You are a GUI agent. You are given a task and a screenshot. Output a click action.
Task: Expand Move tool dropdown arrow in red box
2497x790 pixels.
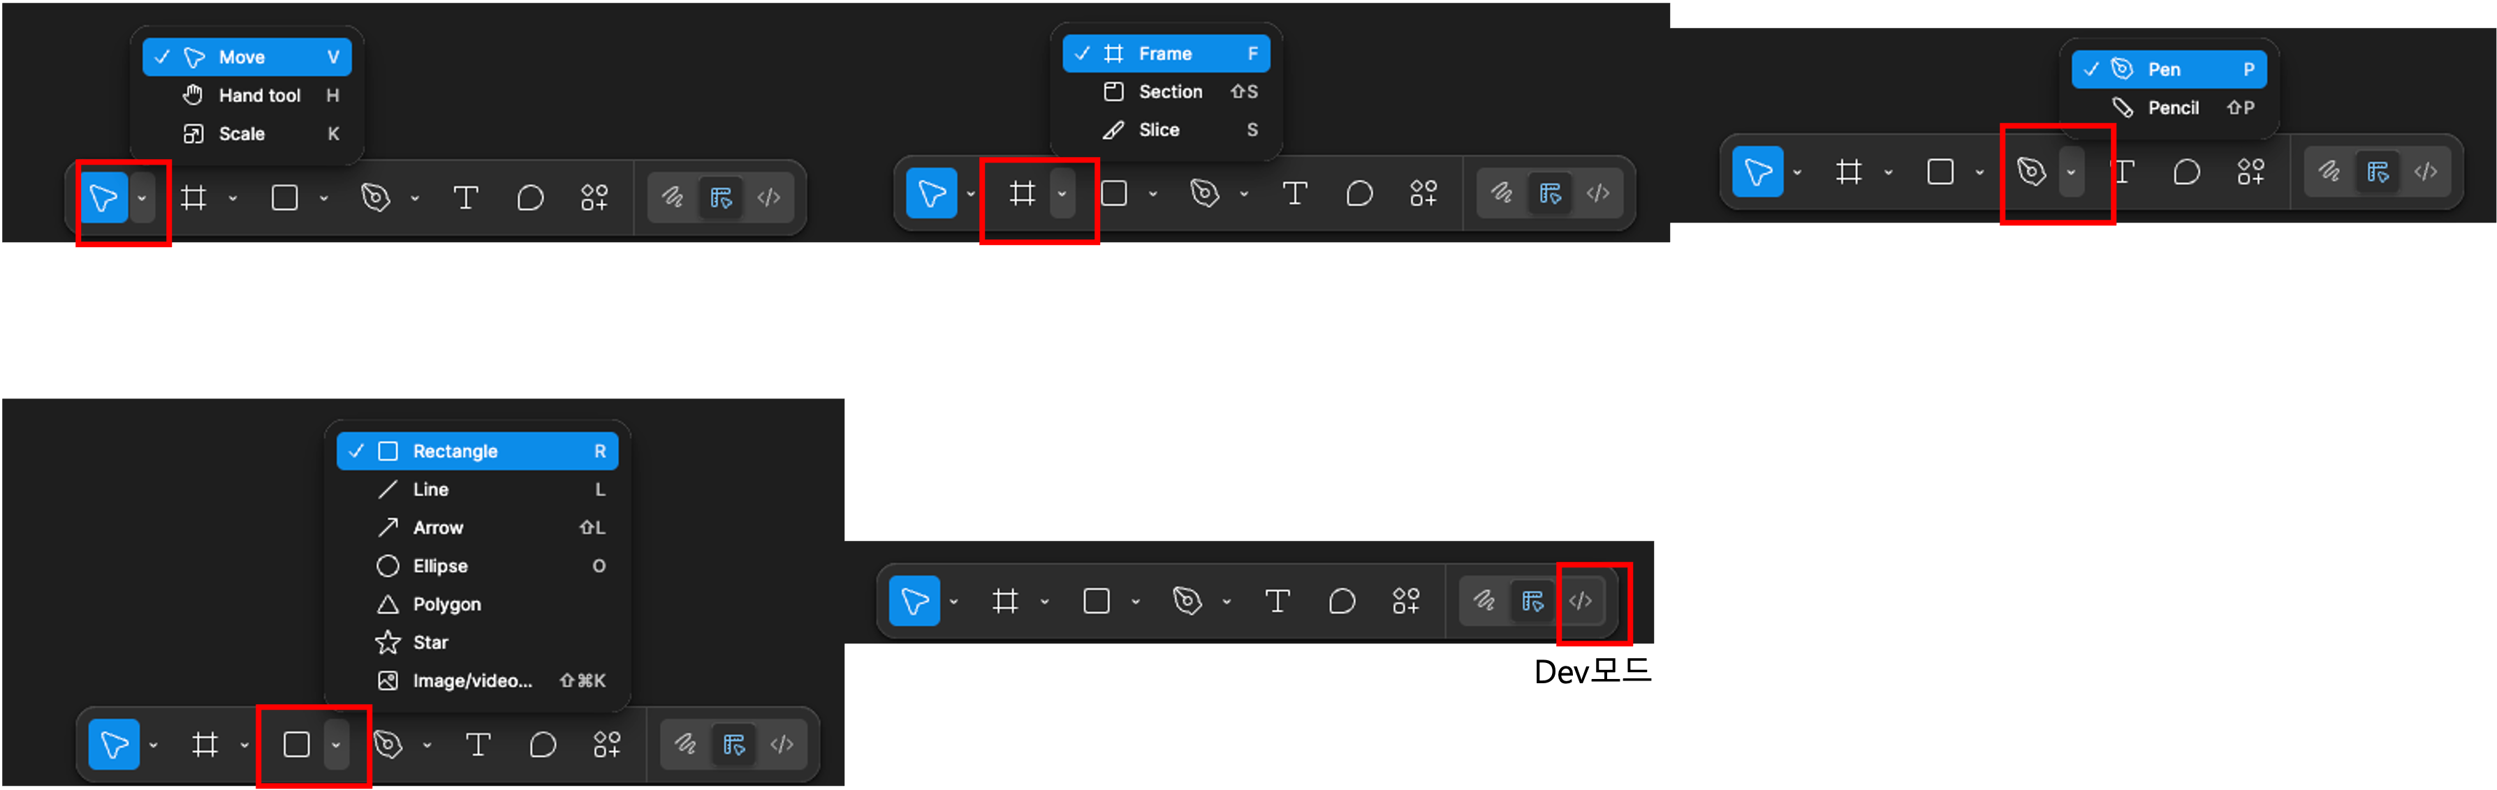(142, 197)
